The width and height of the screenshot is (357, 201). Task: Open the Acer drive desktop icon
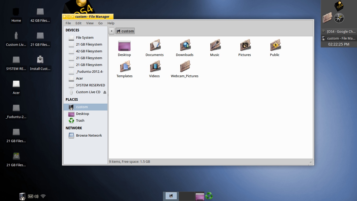click(16, 87)
